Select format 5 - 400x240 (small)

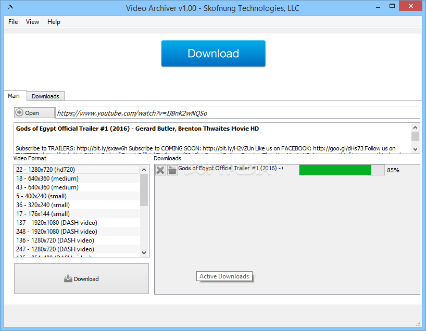pos(77,196)
